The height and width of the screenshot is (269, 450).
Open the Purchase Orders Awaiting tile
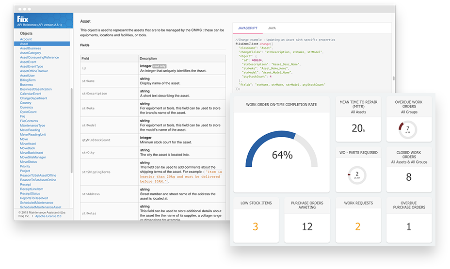(306, 219)
